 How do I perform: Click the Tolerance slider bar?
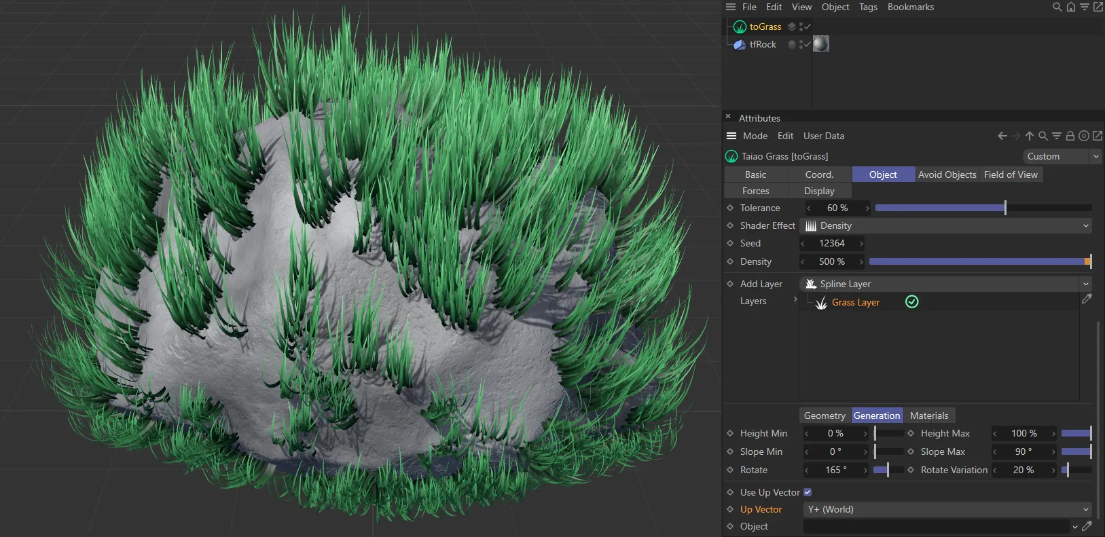point(983,208)
